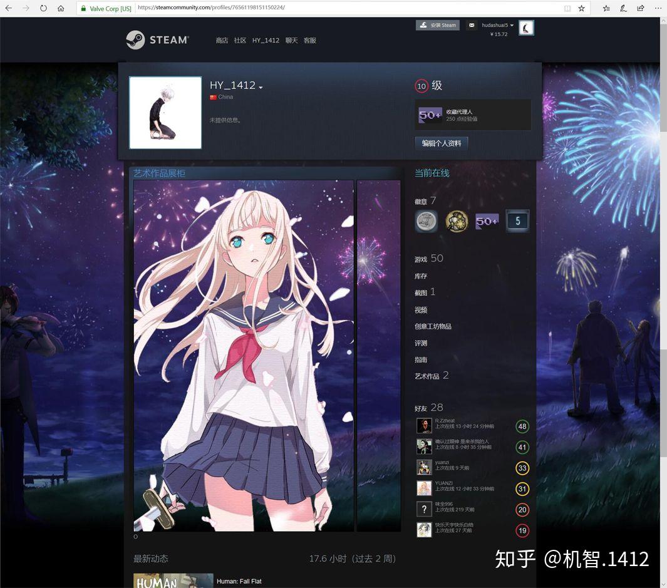Click the 编辑个人资料 button
Image resolution: width=667 pixels, height=588 pixels.
point(442,143)
